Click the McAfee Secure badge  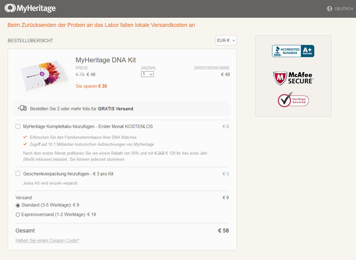(x=293, y=78)
